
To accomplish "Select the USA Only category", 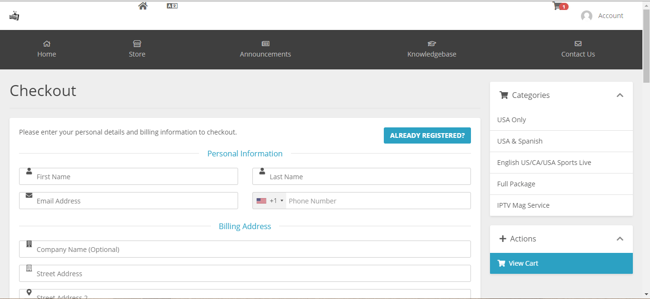I will tap(511, 120).
